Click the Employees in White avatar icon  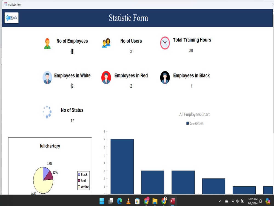click(x=47, y=78)
